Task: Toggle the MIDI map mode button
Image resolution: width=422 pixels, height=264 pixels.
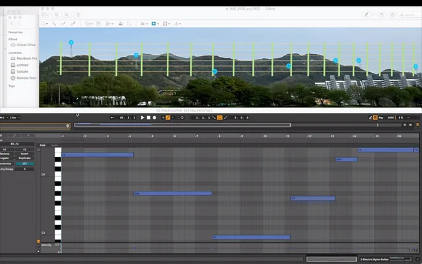Action: (x=391, y=117)
